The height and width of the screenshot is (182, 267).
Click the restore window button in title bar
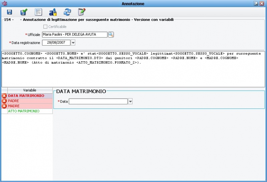256,4
